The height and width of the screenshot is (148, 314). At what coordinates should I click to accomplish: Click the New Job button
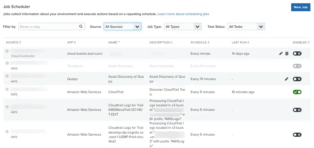pos(300,7)
